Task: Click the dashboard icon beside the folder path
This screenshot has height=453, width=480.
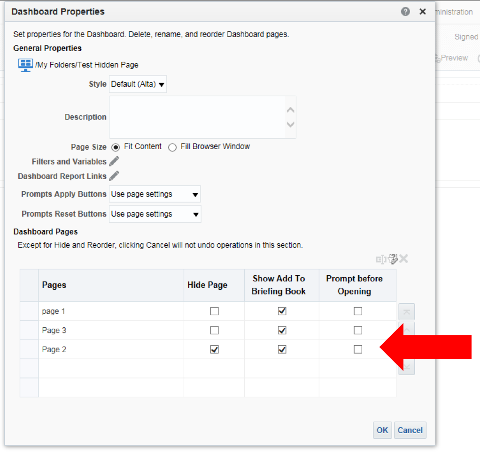Action: pos(25,64)
